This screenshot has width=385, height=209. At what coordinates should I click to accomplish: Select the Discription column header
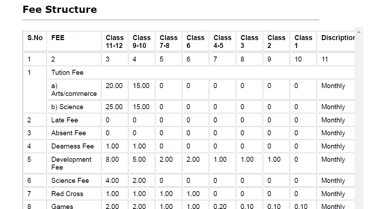[x=338, y=38]
